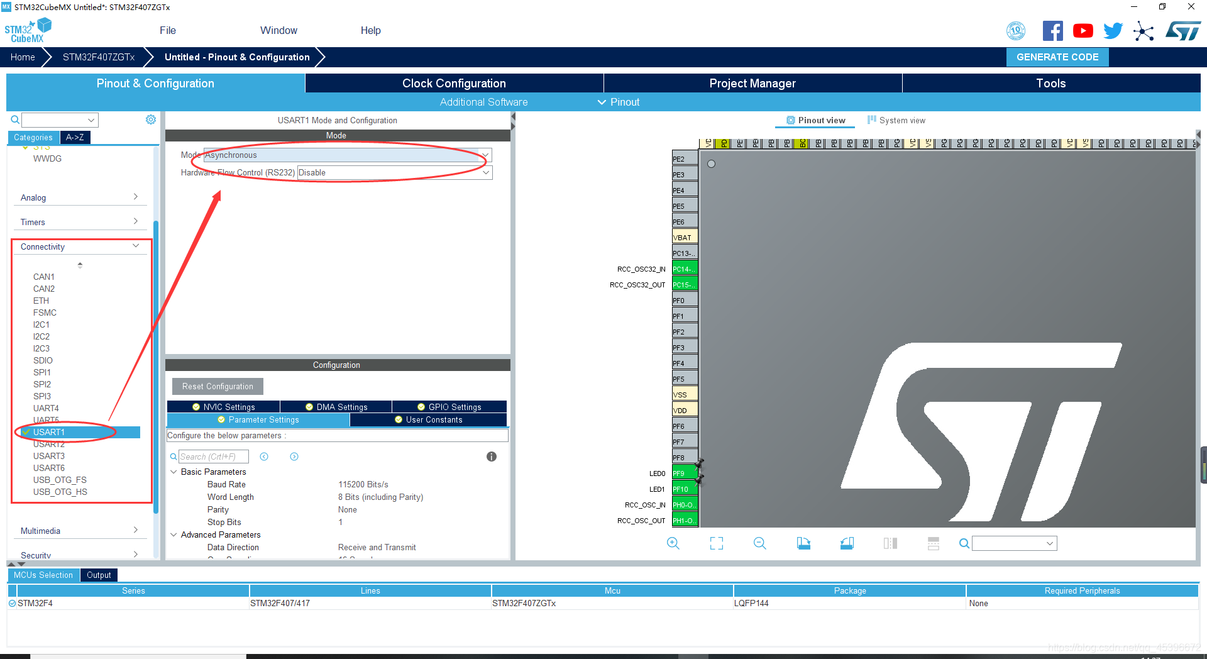The height and width of the screenshot is (659, 1207).
Task: Open the ST YouTube channel icon
Action: pos(1083,31)
